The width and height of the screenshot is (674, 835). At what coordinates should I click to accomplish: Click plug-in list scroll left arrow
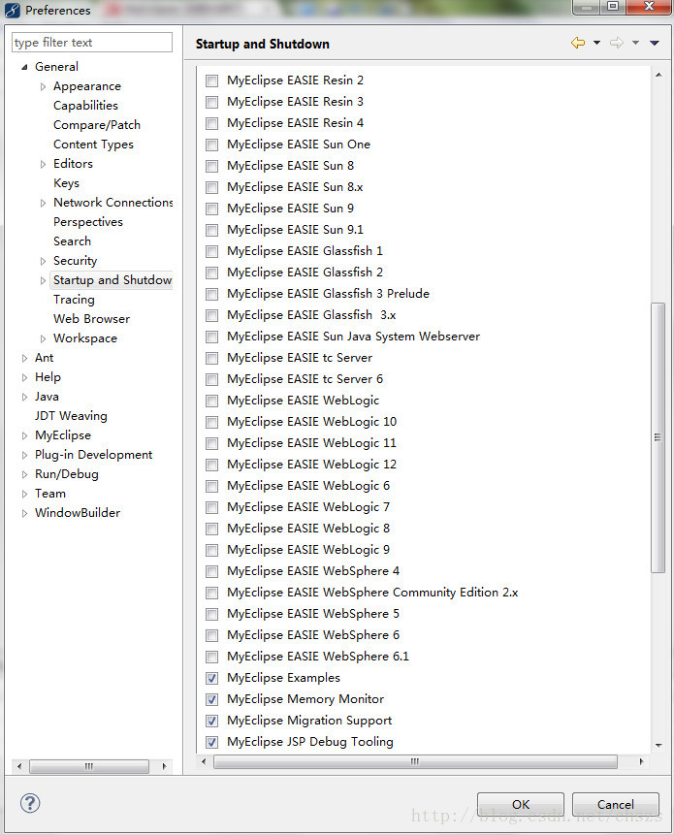[x=204, y=761]
